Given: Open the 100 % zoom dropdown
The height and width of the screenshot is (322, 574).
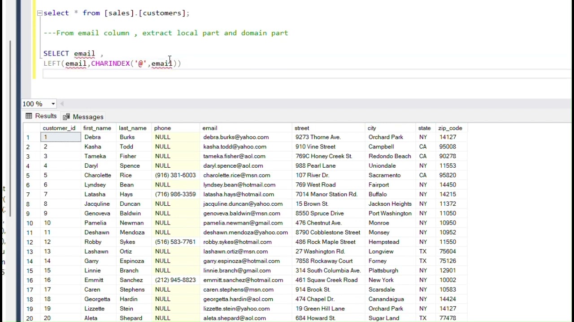Looking at the screenshot, I should click(x=53, y=104).
